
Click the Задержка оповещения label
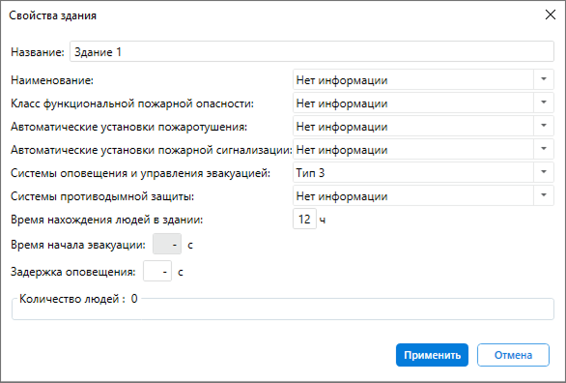tap(72, 272)
